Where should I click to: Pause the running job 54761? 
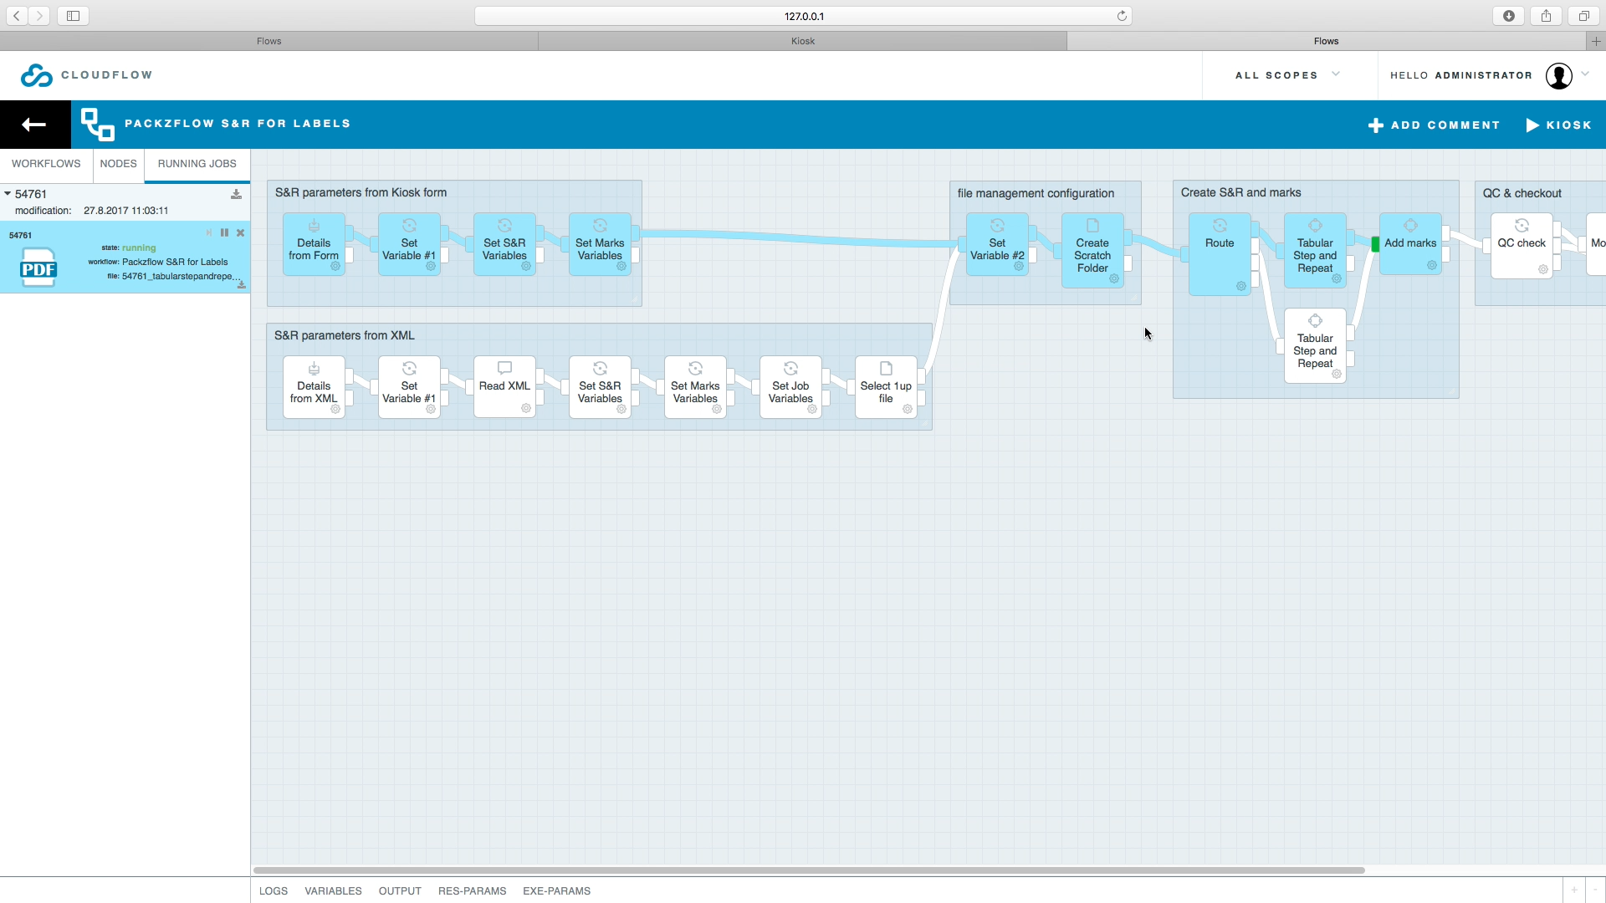tap(224, 233)
